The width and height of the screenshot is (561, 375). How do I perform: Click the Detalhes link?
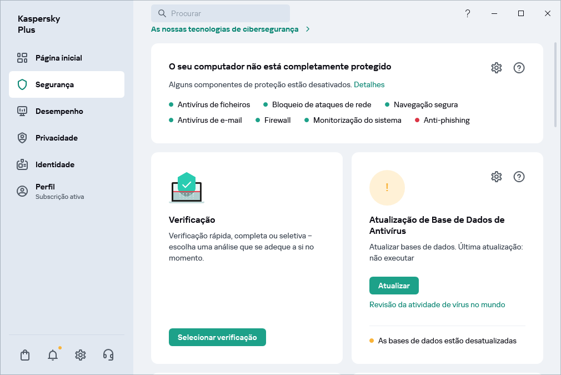pyautogui.click(x=369, y=84)
